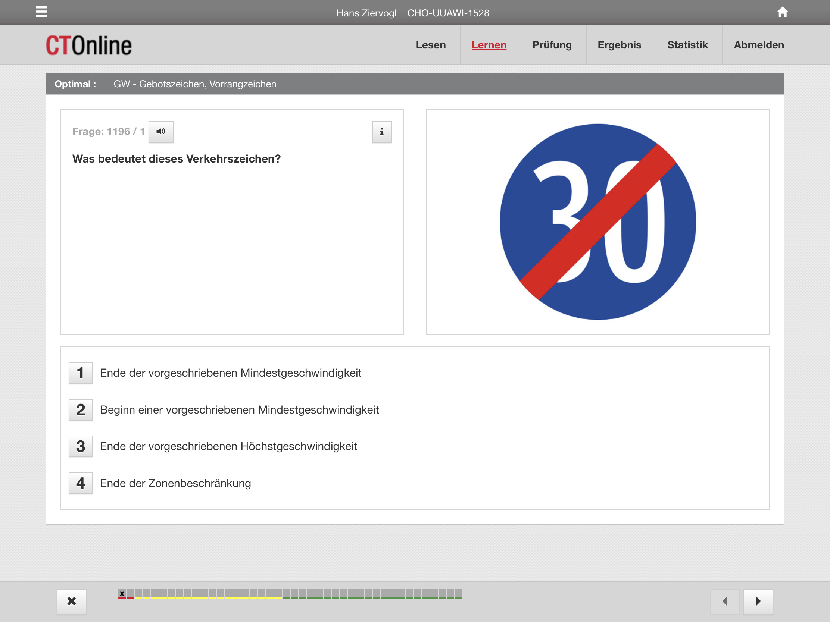This screenshot has width=830, height=622.
Task: Click the CTOnline logo
Action: point(89,45)
